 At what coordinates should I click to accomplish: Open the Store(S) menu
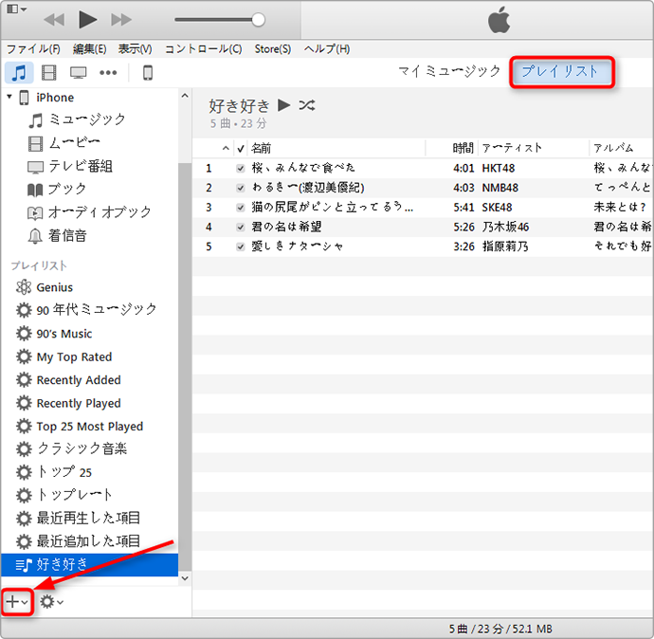(x=273, y=49)
